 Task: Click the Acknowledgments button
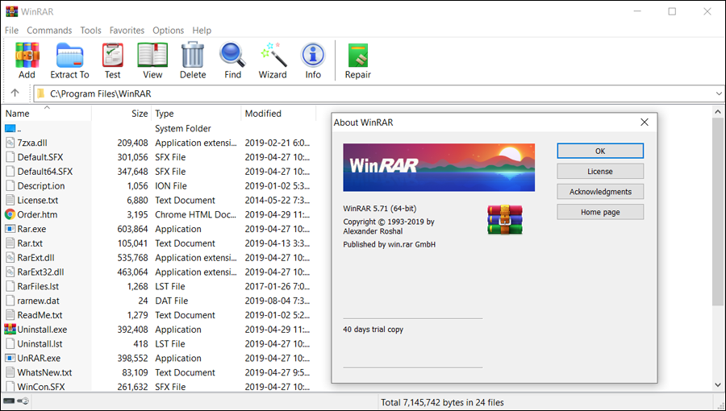[600, 192]
